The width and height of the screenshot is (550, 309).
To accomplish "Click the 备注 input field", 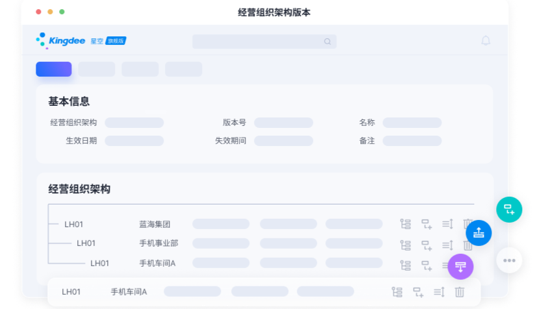I will pyautogui.click(x=412, y=141).
